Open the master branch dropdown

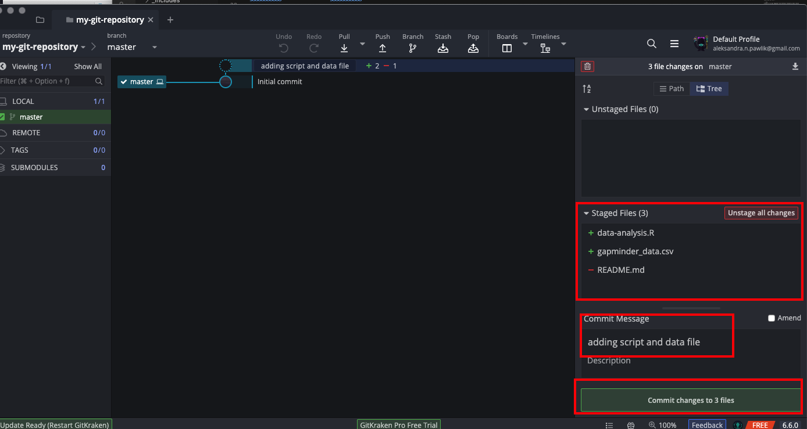[x=133, y=47]
